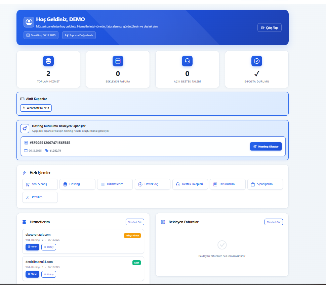Click order number #SP20251206747156FBEE
Image resolution: width=326 pixels, height=285 pixels.
click(50, 143)
